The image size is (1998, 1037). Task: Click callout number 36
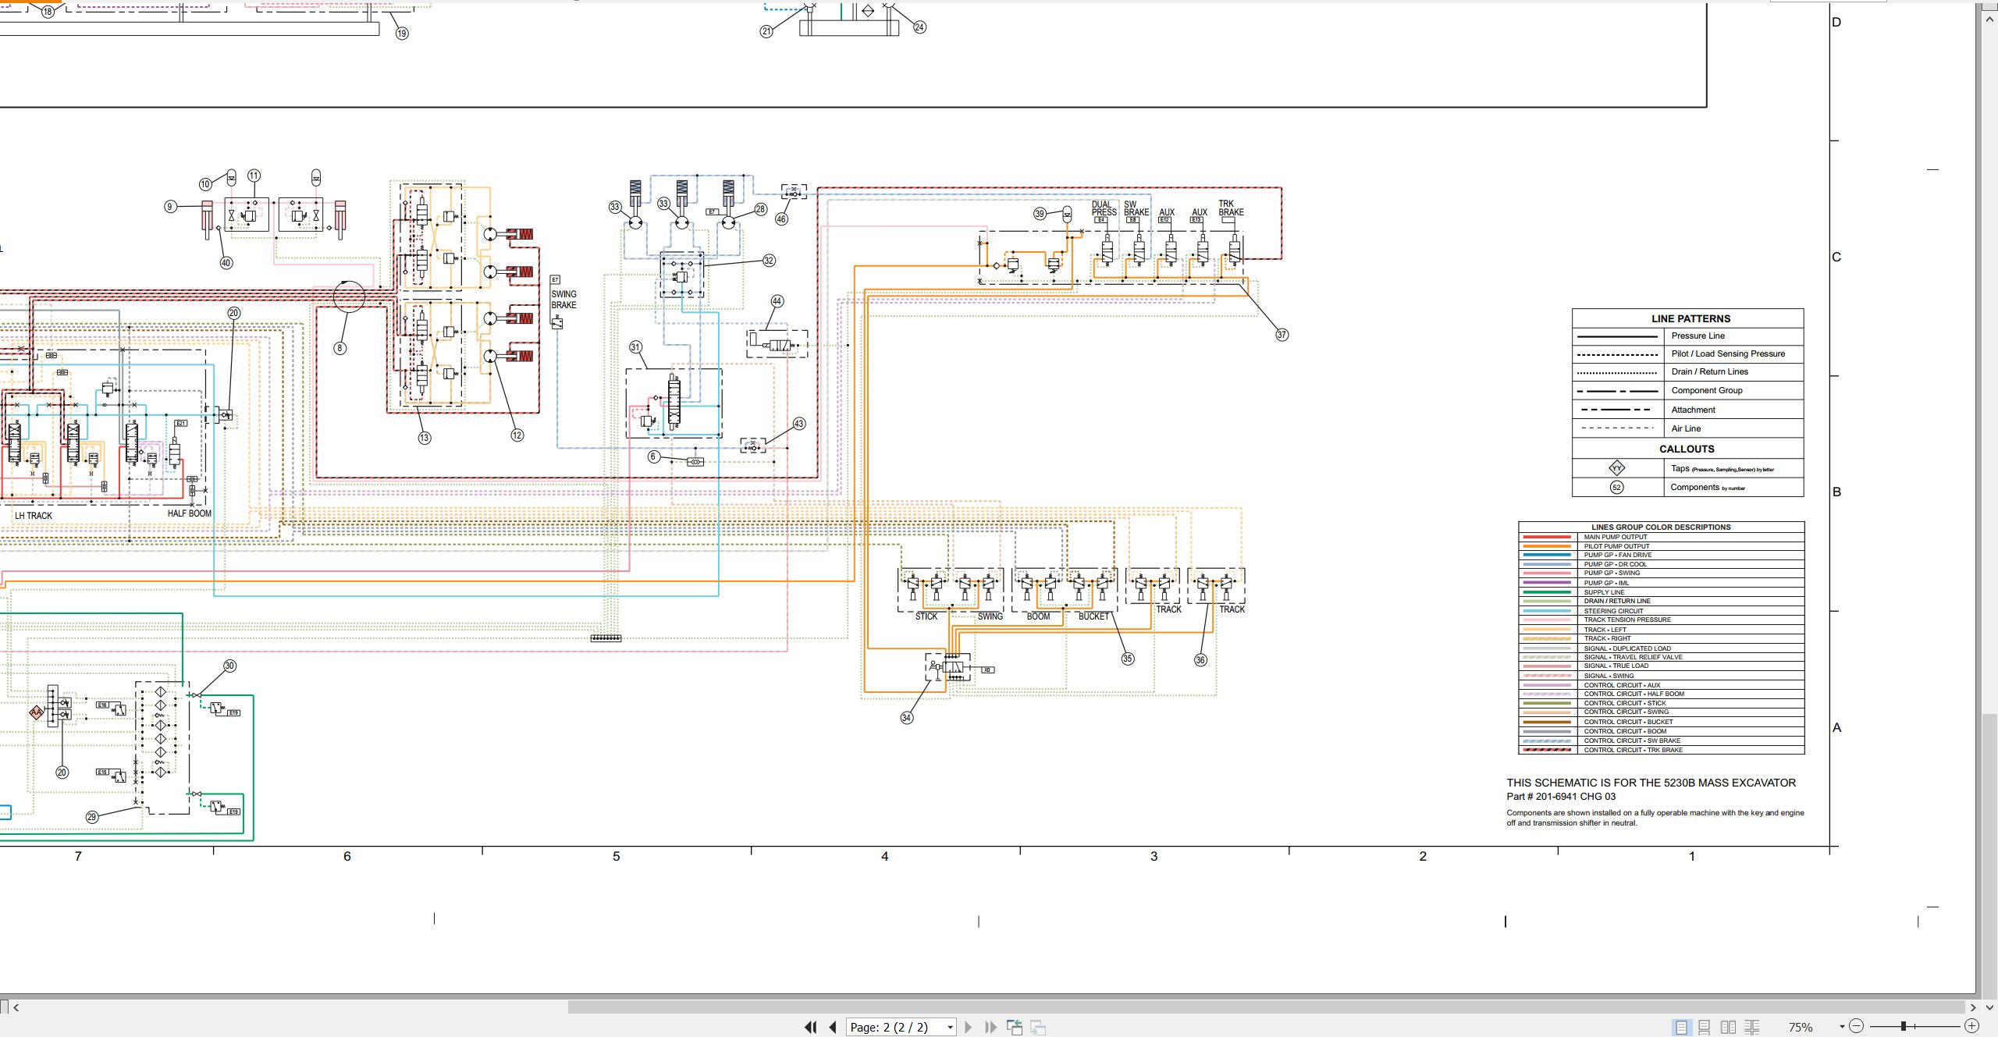1200,660
